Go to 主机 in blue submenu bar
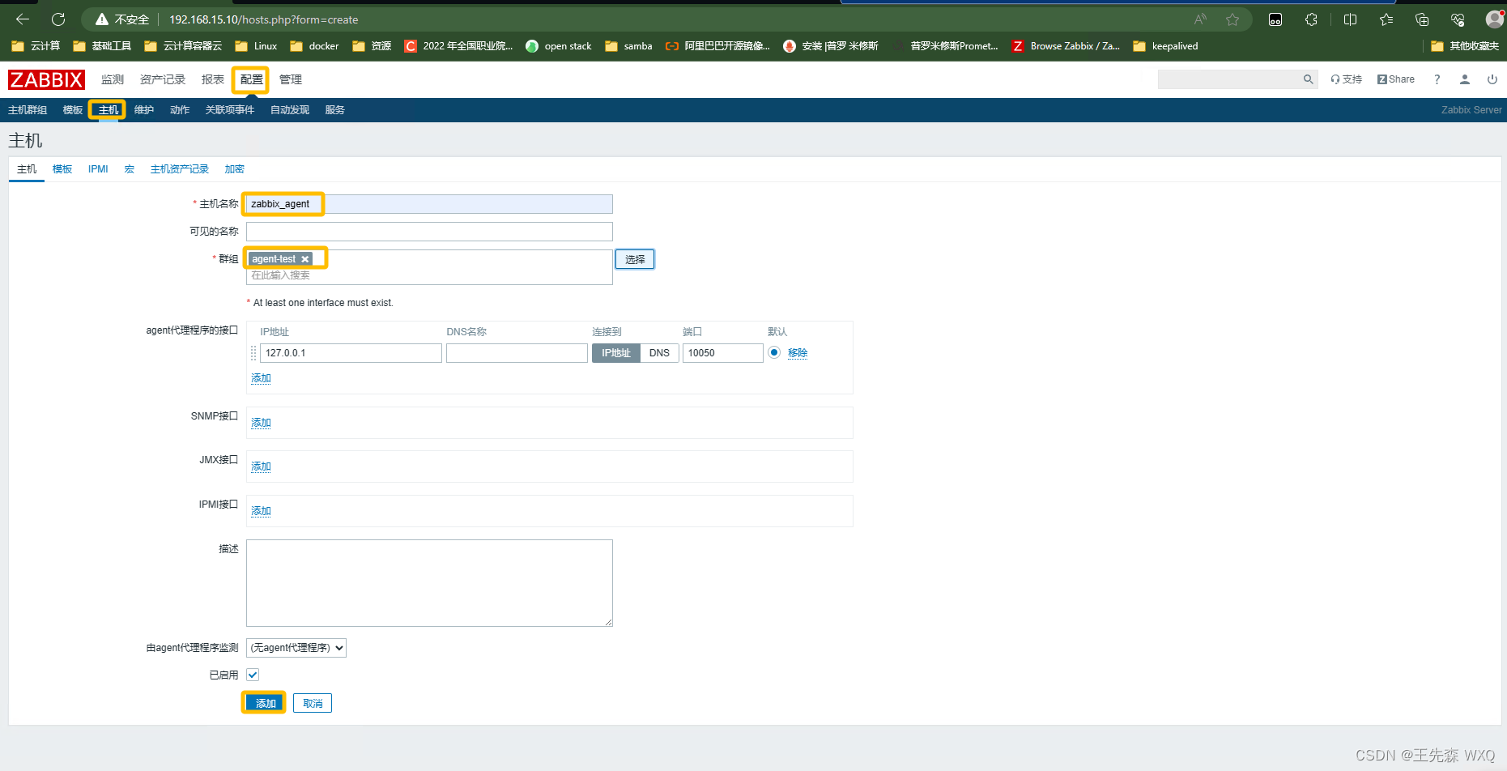 (x=109, y=110)
